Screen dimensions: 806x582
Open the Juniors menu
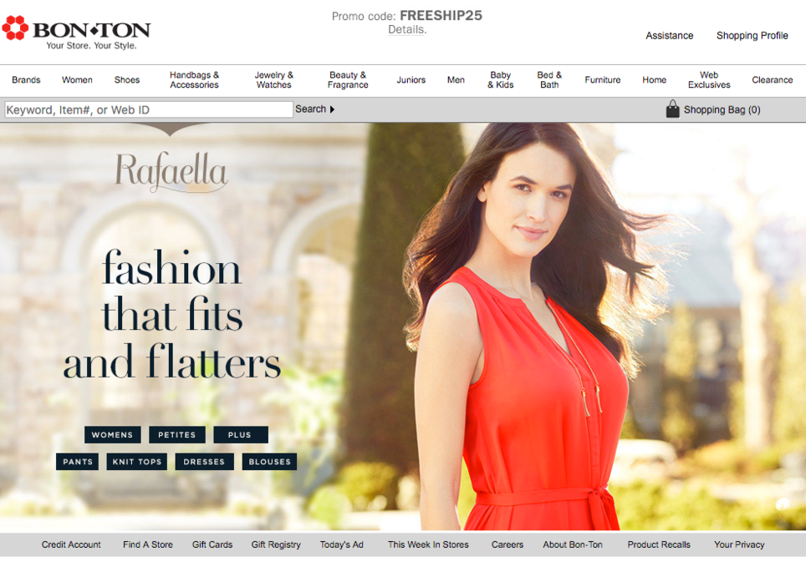pyautogui.click(x=411, y=79)
